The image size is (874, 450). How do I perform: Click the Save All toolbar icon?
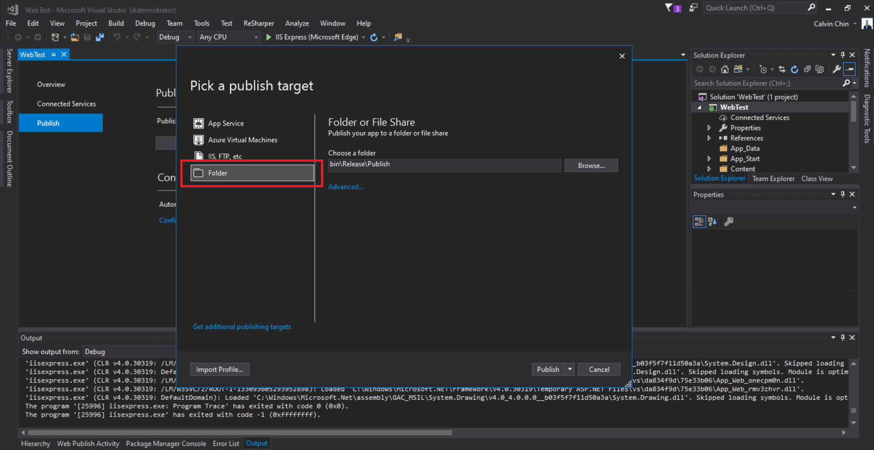coord(100,37)
